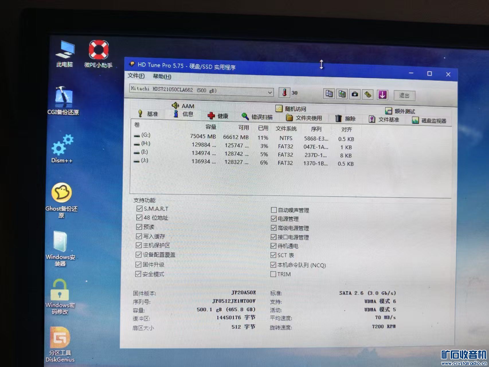Click the NTFS file system cell

coord(286,138)
